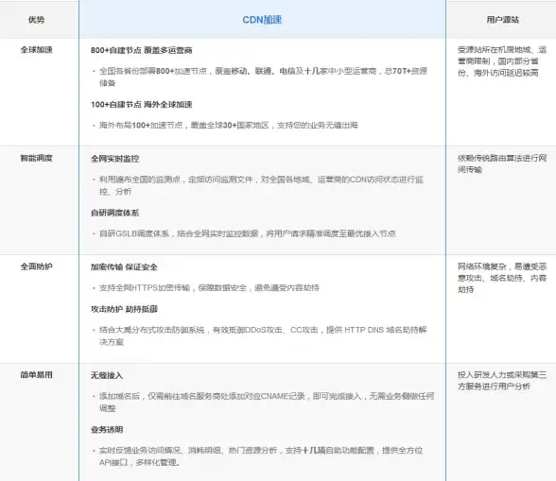Select the 智能调度 row label

37,158
